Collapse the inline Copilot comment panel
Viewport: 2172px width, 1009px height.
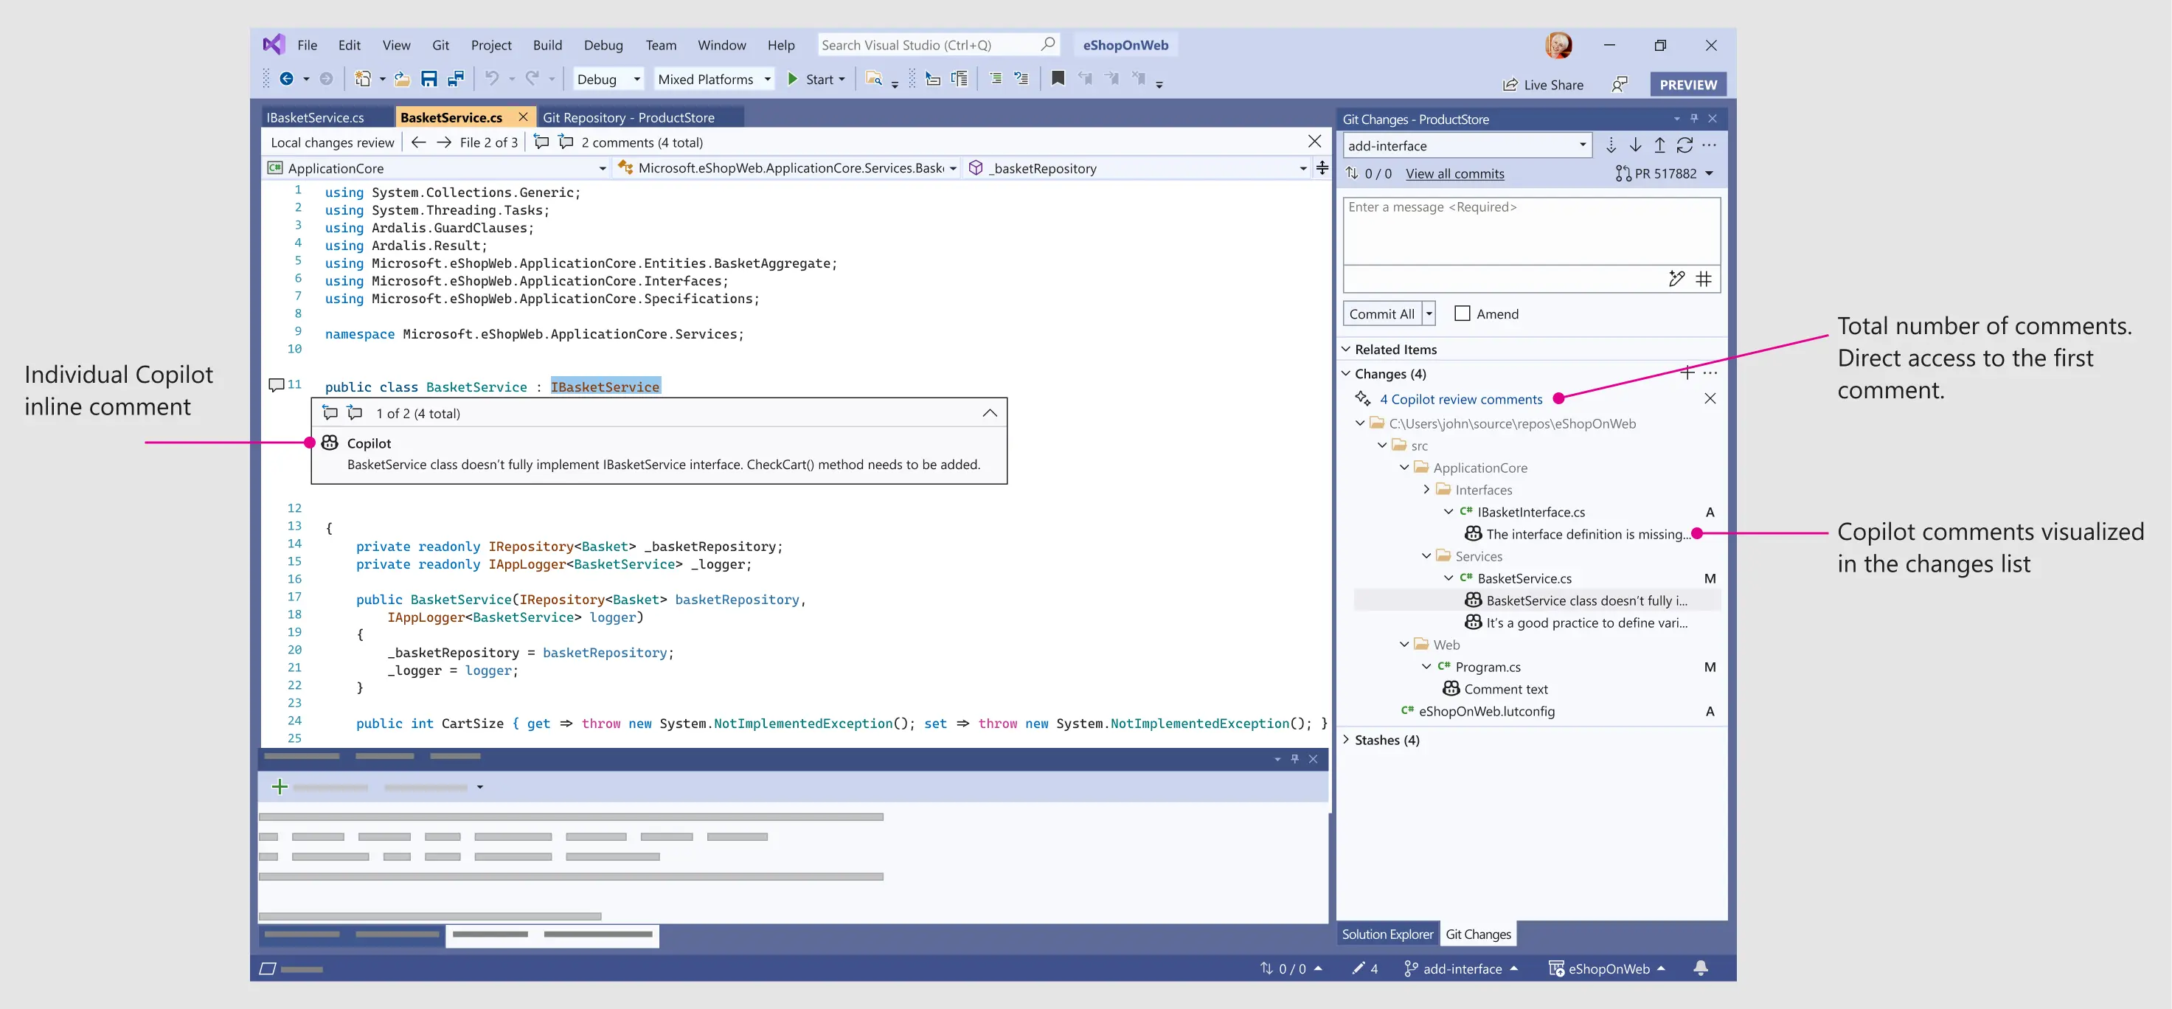click(989, 413)
